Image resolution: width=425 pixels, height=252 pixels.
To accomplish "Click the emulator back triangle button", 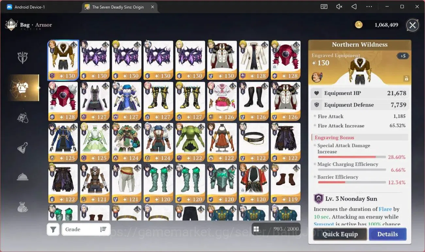I will (354, 7).
